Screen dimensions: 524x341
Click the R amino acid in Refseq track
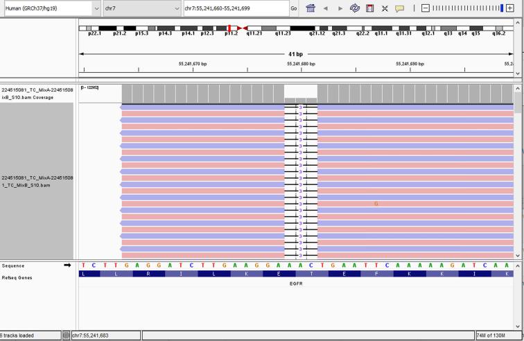pyautogui.click(x=148, y=274)
